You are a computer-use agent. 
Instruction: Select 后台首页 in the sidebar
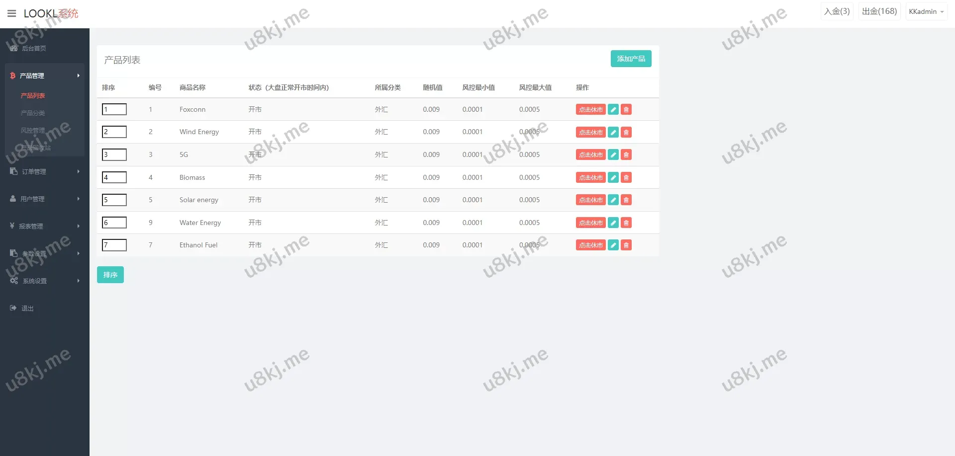pos(34,48)
